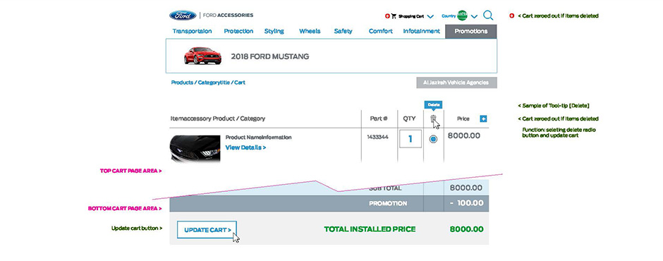The width and height of the screenshot is (663, 261).
Task: Open the Comfort category tab
Action: [381, 31]
